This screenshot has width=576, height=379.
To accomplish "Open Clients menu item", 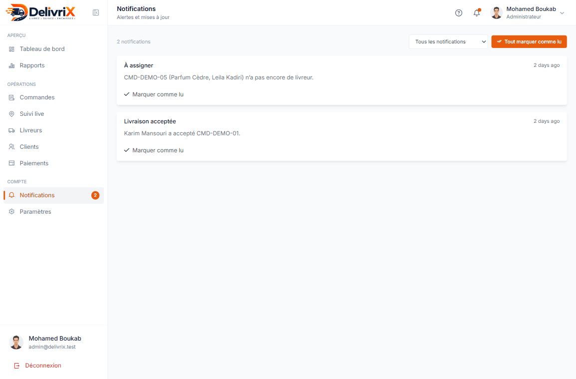I will [x=53, y=147].
